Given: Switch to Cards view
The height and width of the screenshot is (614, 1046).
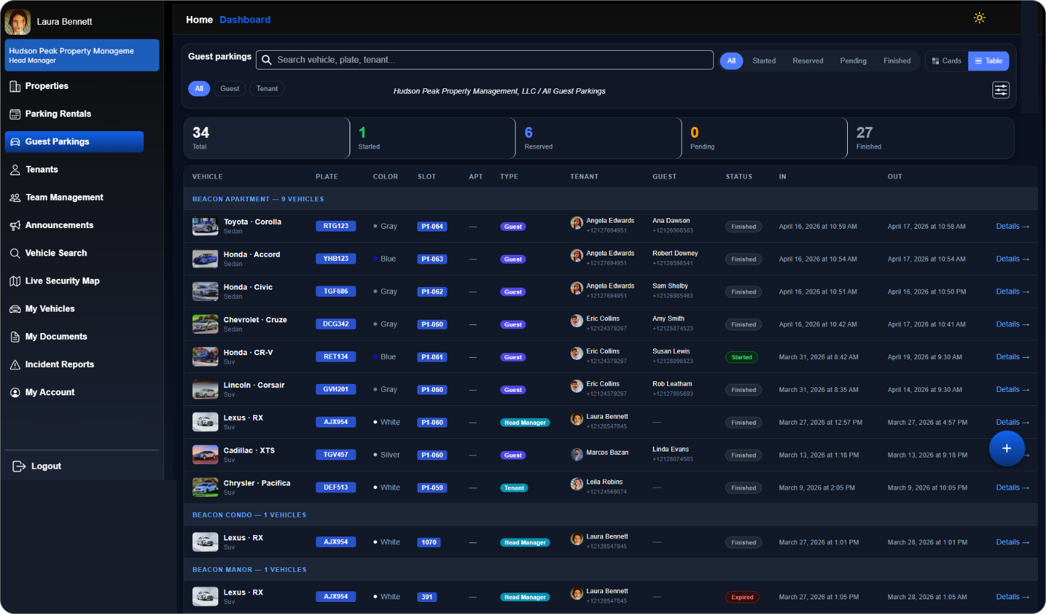Looking at the screenshot, I should coord(946,61).
